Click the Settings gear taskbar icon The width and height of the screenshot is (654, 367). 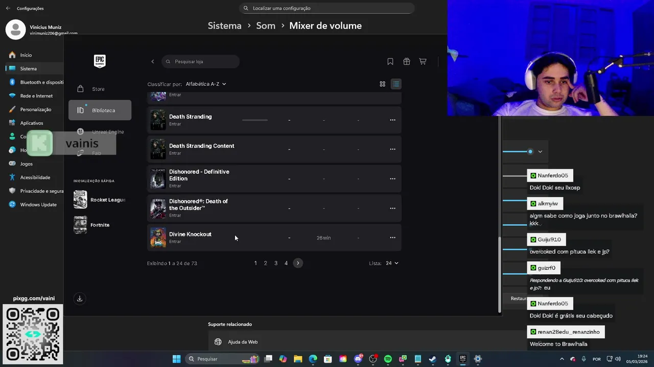tap(478, 359)
